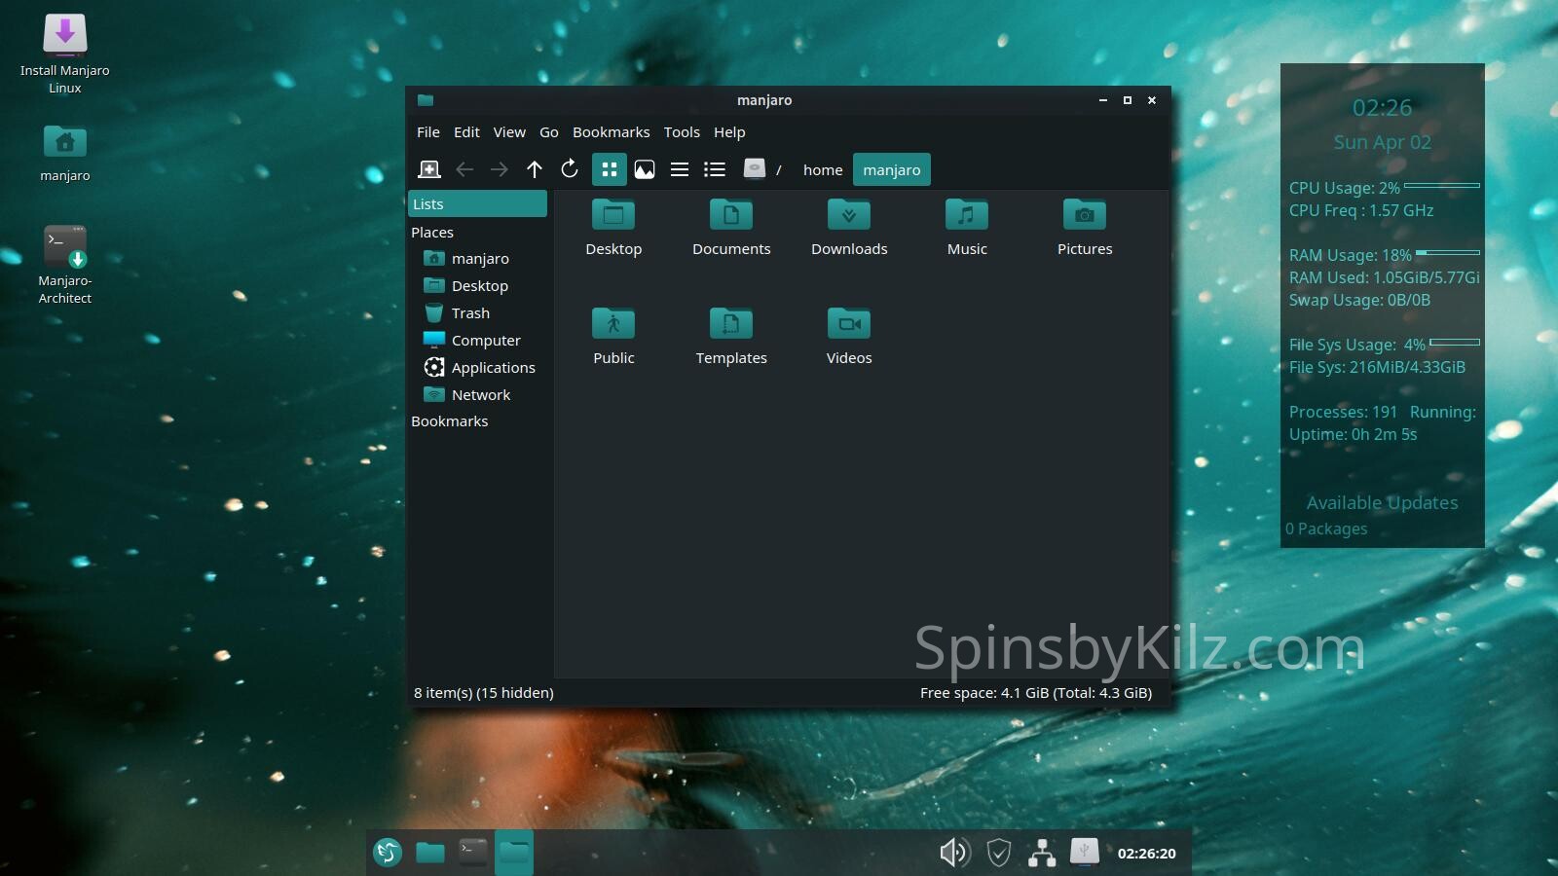Switch to detailed list view
Image resolution: width=1558 pixels, height=876 pixels.
click(715, 169)
